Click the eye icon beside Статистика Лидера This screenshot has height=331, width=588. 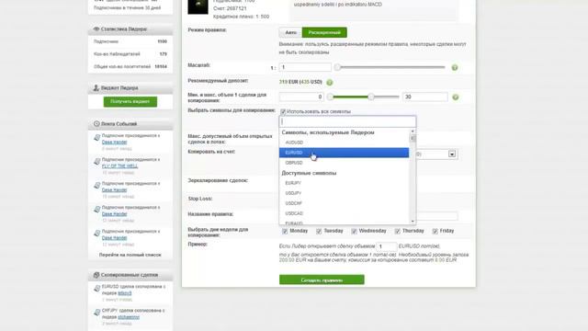96,29
